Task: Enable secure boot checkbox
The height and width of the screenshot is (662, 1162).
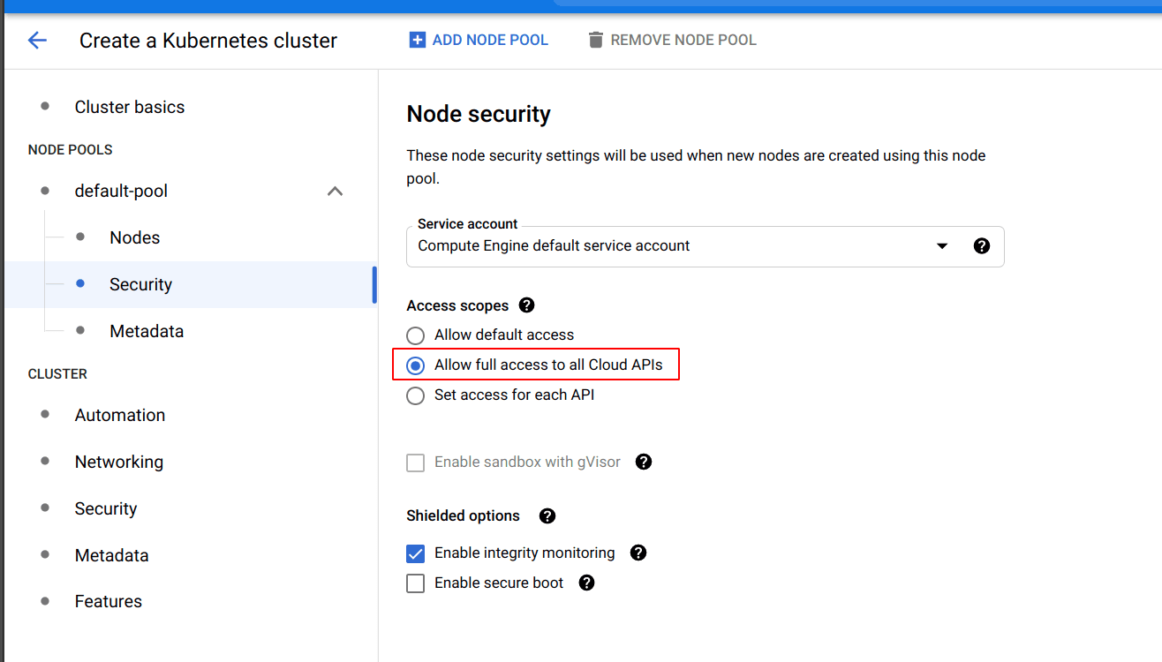Action: point(415,583)
